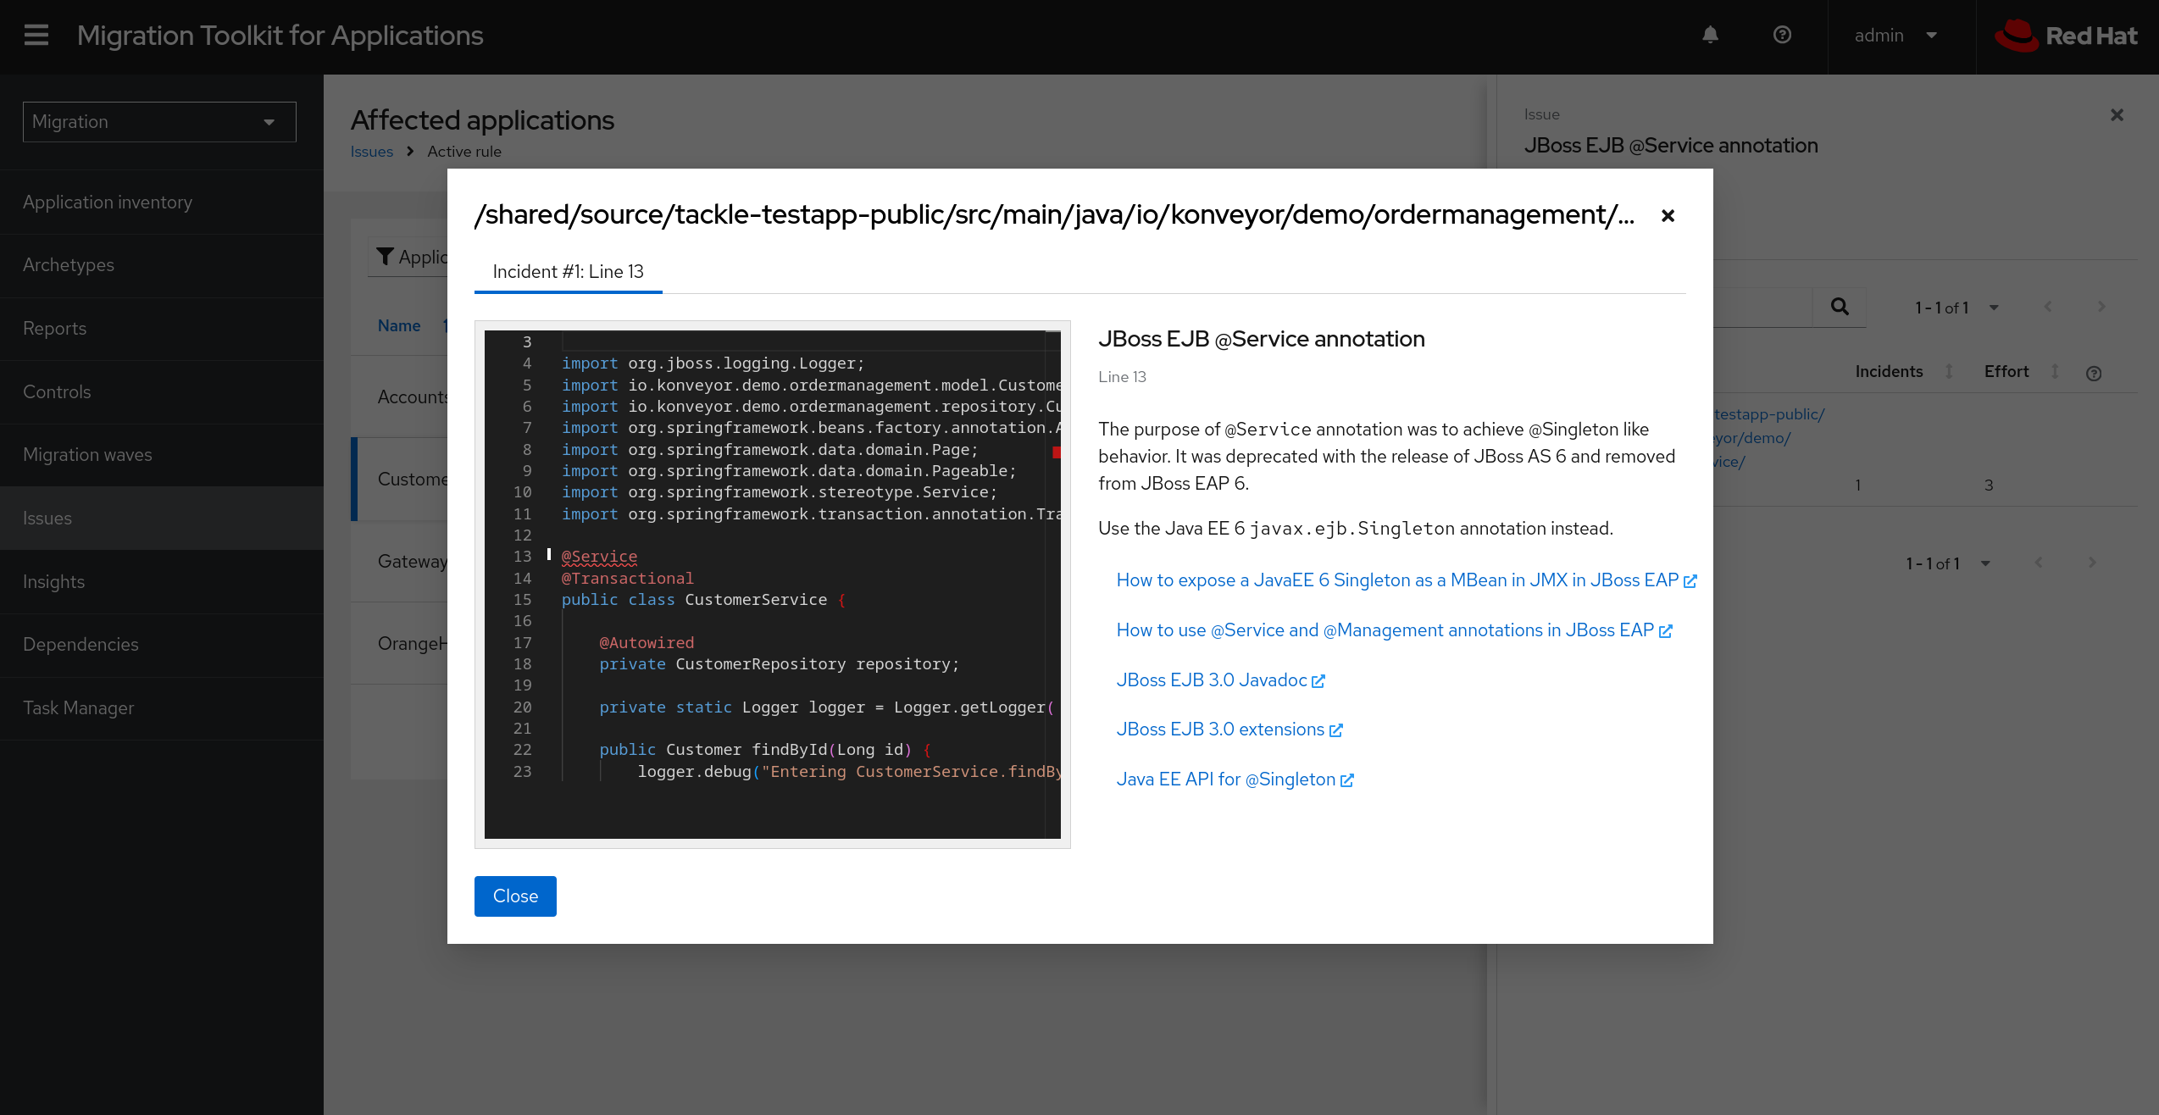Sort by Effort column icon
The width and height of the screenshot is (2159, 1115).
tap(2055, 372)
